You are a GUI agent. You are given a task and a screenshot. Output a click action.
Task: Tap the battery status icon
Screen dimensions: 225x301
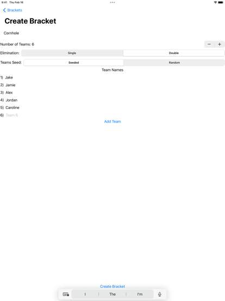point(221,3)
